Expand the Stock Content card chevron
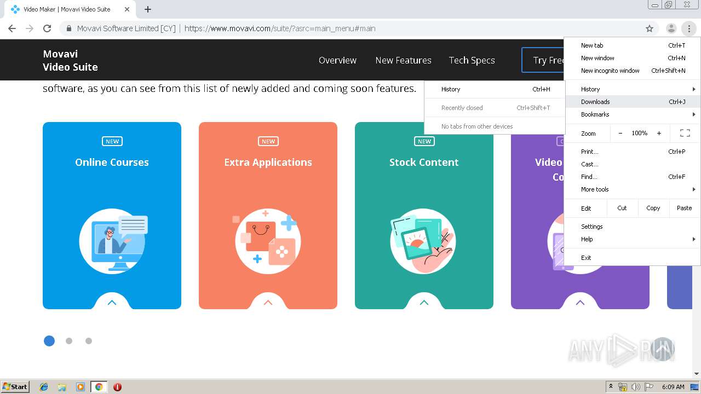 (424, 303)
